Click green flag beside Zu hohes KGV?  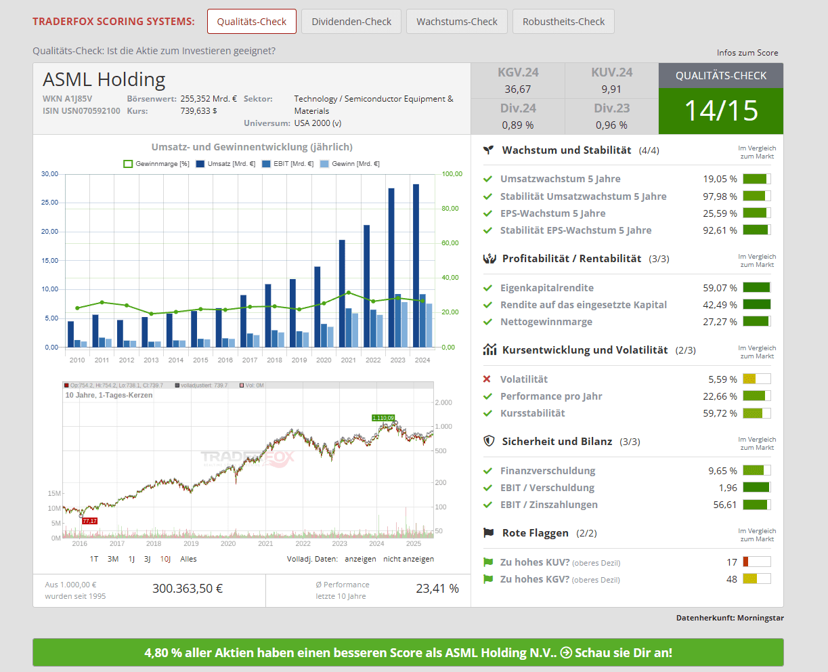click(488, 579)
